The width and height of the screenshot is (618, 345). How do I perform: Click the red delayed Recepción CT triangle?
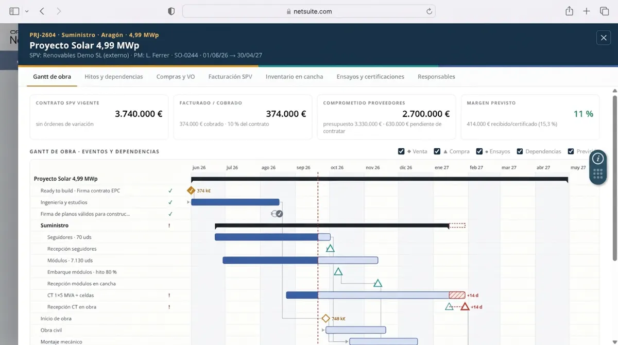click(465, 306)
